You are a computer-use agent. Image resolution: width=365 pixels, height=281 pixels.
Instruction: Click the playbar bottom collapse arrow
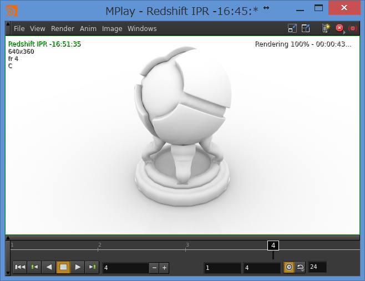[8, 273]
